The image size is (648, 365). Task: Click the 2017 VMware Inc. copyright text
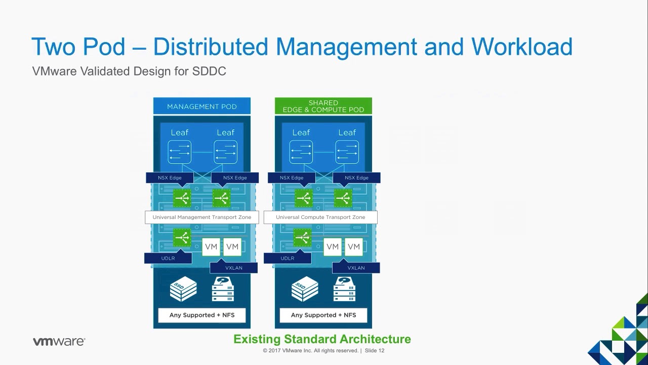(311, 351)
